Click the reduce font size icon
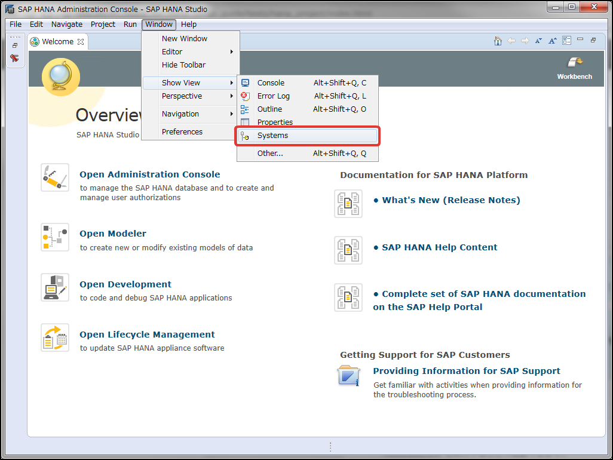 tap(539, 41)
